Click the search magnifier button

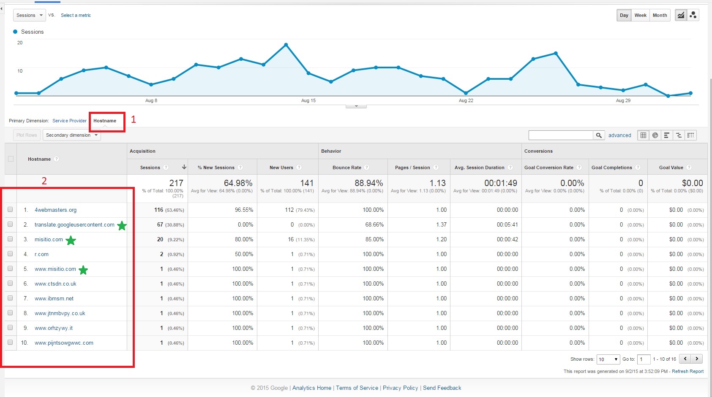[x=599, y=135]
